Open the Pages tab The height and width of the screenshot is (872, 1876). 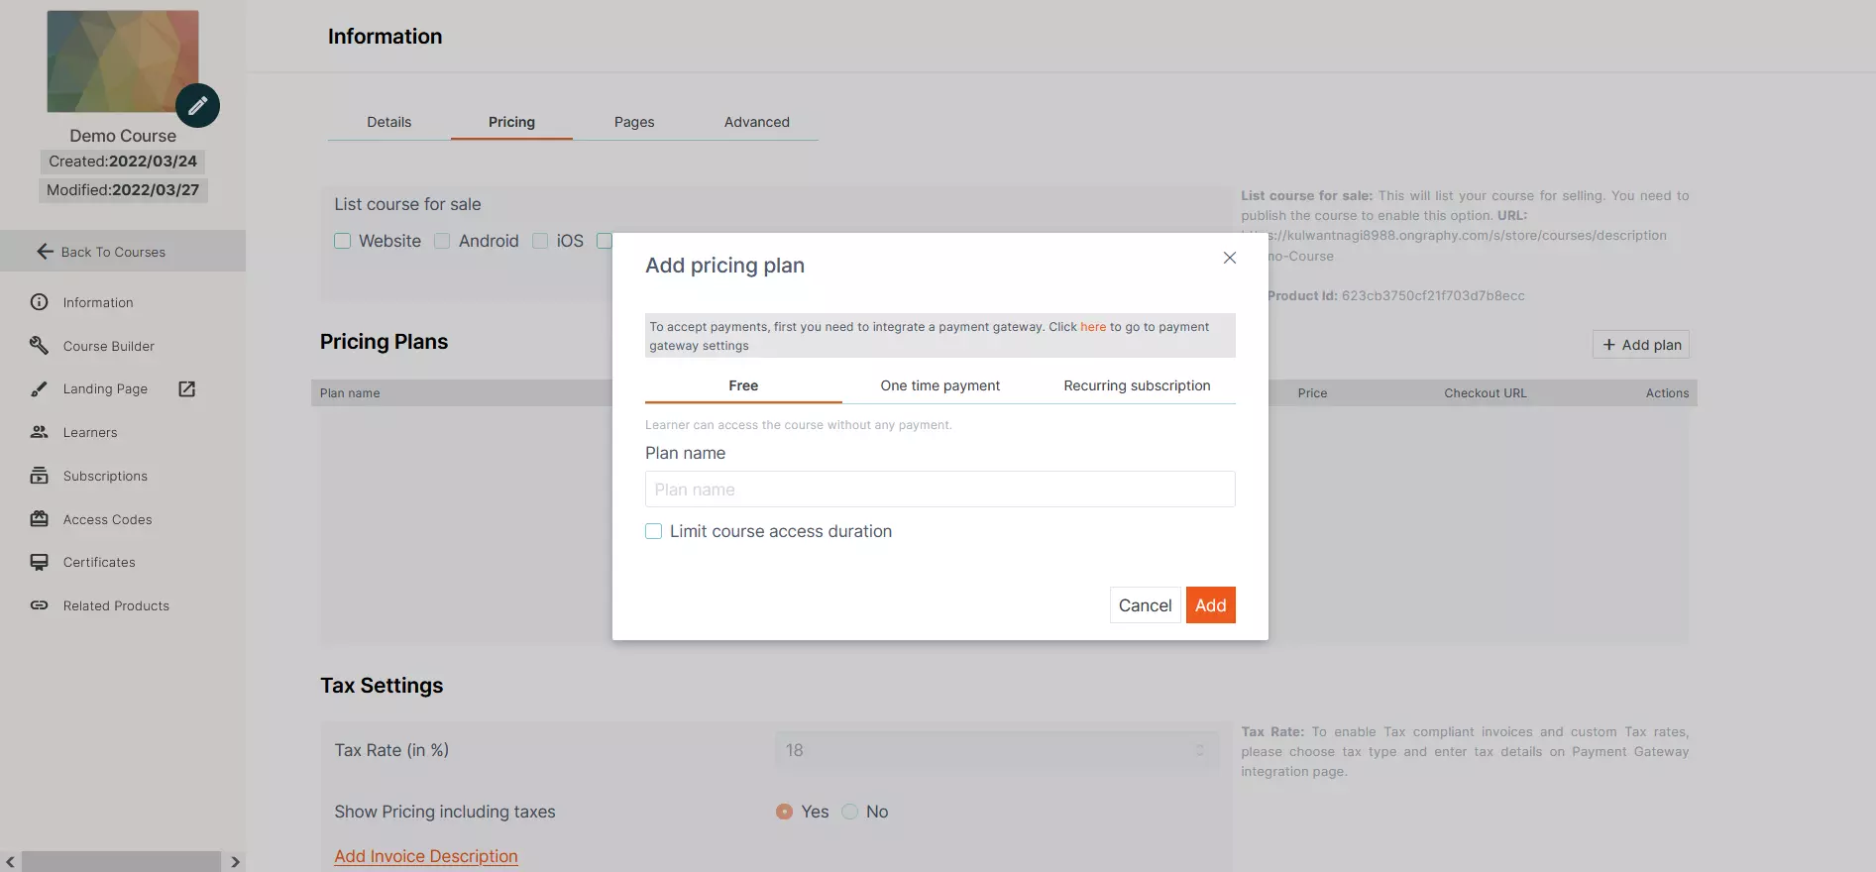(x=634, y=122)
